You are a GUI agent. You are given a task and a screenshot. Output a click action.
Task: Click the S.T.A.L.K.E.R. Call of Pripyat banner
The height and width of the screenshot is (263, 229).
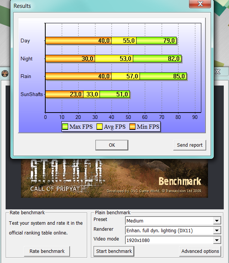click(114, 178)
